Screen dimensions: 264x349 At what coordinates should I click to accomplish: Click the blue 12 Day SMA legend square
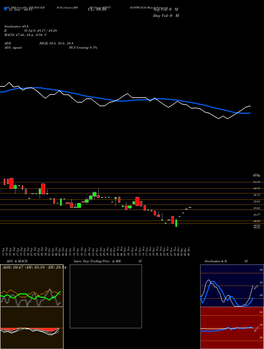6,8
